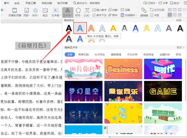This screenshot has height=138, width=187.
Task: Click the 超链接 hyperlink icon
Action: tap(144, 12)
